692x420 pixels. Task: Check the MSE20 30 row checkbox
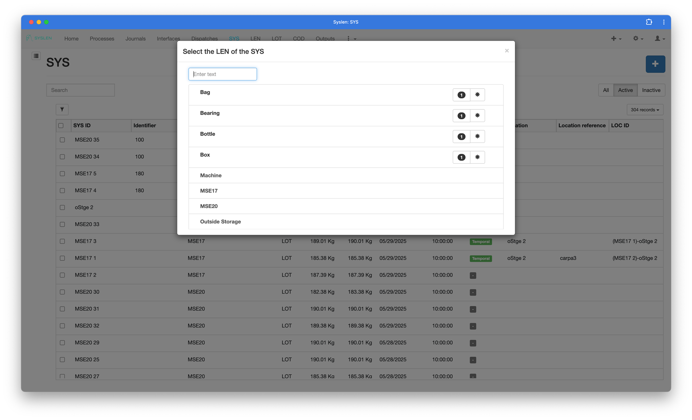(x=62, y=292)
